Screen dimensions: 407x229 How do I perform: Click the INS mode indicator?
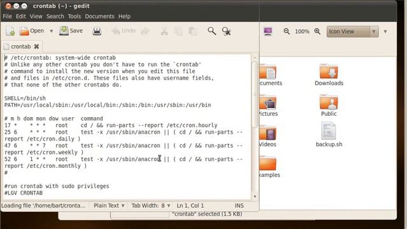(x=239, y=205)
